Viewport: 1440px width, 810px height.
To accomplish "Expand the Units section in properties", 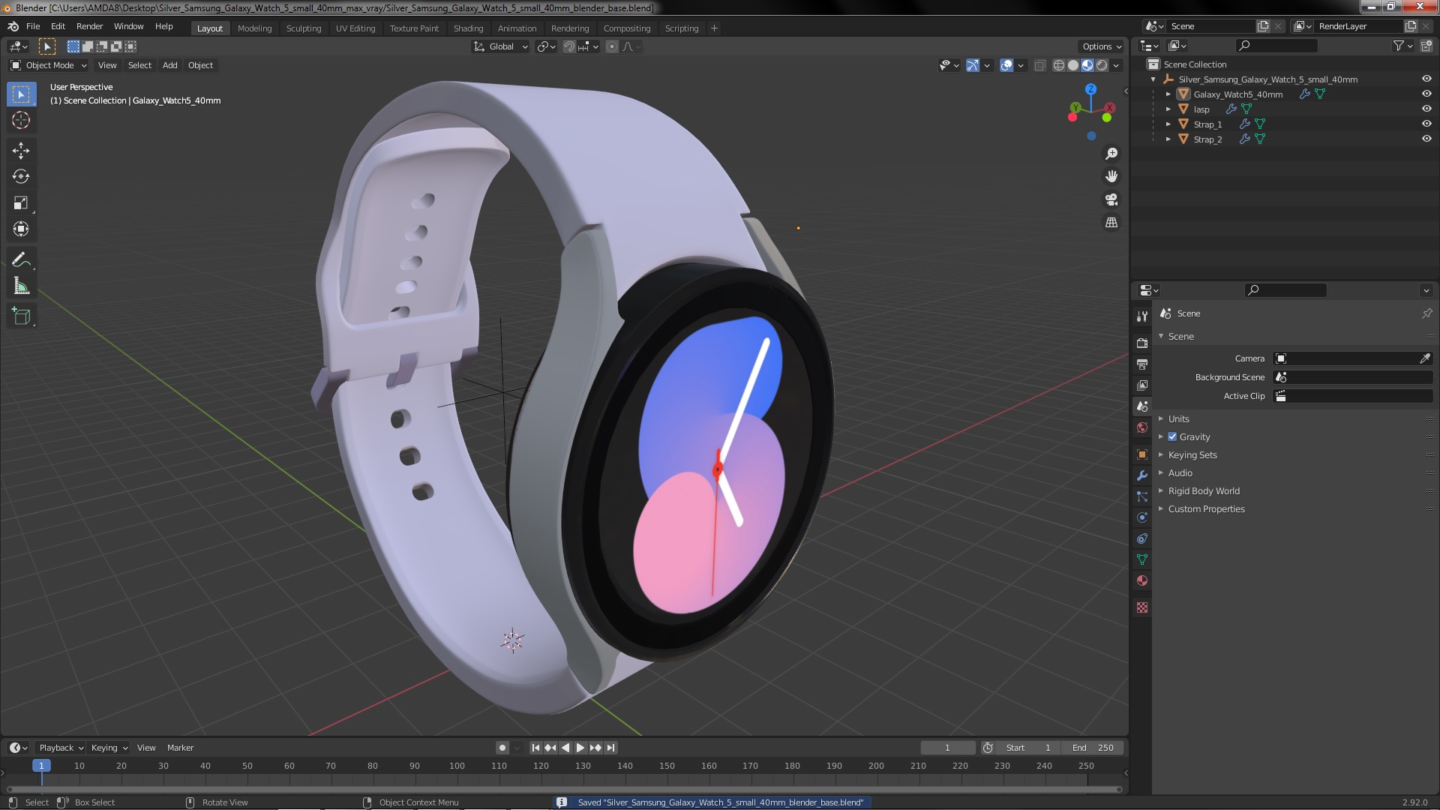I will point(1179,417).
